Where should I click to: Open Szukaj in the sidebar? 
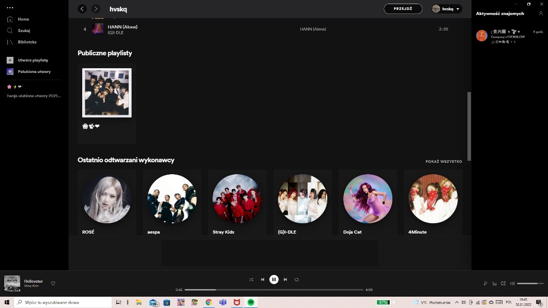tap(24, 30)
